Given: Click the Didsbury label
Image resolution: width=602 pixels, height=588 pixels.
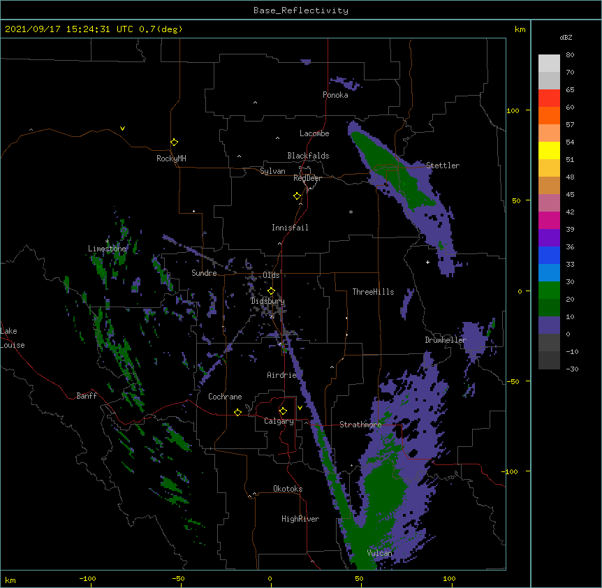Looking at the screenshot, I should pyautogui.click(x=267, y=301).
